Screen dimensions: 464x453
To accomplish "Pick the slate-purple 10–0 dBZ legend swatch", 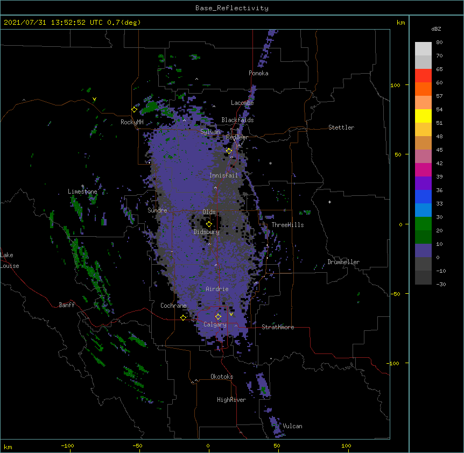I will pos(423,251).
